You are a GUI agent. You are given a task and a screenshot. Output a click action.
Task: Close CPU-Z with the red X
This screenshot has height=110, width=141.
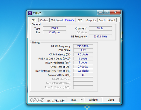[115, 12]
